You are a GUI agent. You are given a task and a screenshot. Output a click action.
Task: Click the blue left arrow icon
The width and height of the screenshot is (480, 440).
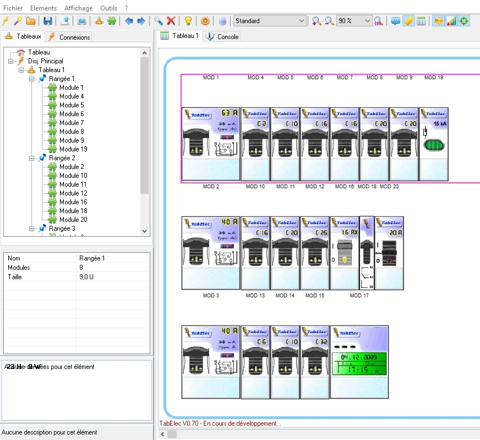coord(129,21)
